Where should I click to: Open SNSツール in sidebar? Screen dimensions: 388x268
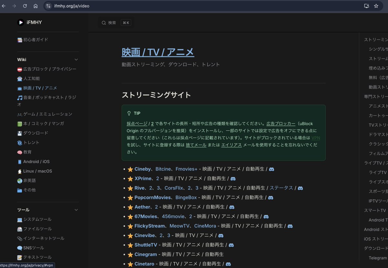[x=31, y=248]
